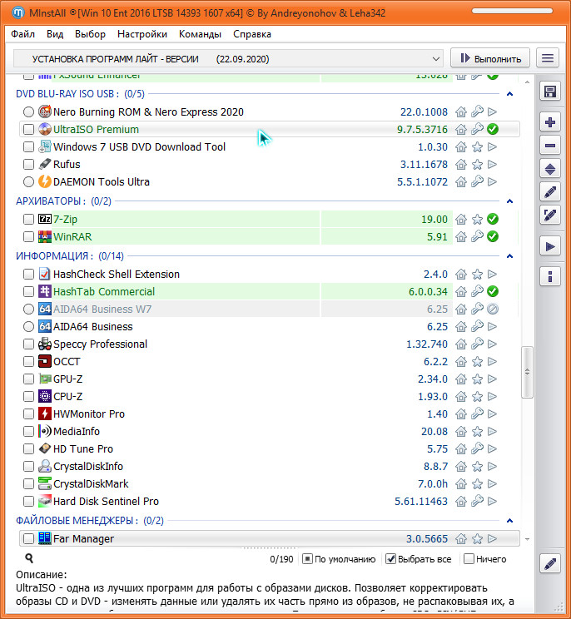Click the magnifier search icon below the list
Image resolution: width=571 pixels, height=619 pixels.
tap(29, 559)
